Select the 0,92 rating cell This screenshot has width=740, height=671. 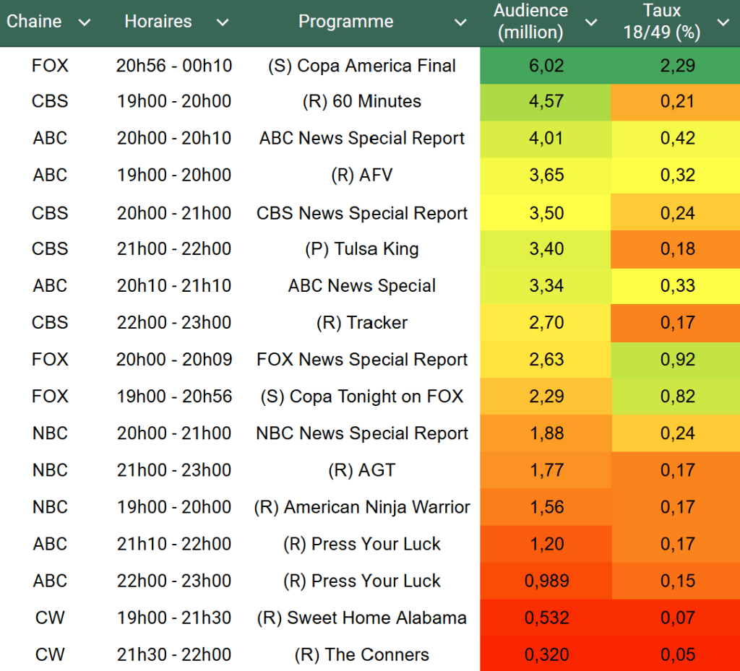(x=677, y=360)
